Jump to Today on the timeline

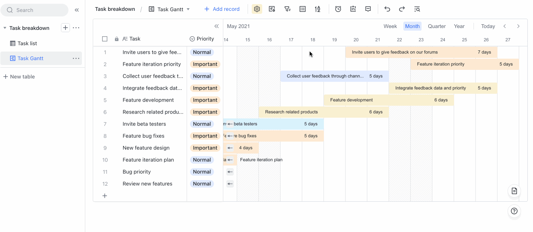488,26
